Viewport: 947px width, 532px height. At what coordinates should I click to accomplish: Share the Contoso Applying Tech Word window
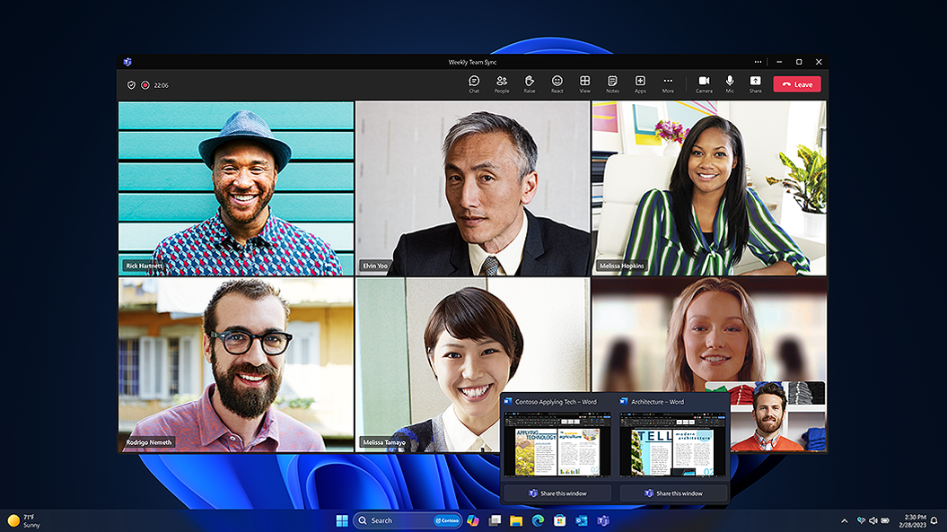(x=557, y=493)
